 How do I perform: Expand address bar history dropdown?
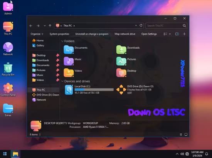tap(136, 25)
